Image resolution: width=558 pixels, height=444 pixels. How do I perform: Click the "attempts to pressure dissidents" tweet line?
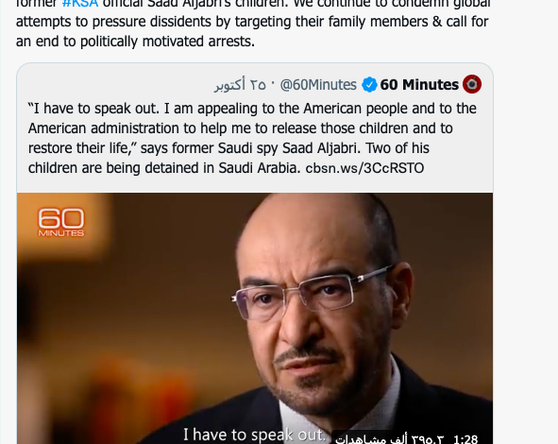tap(252, 22)
